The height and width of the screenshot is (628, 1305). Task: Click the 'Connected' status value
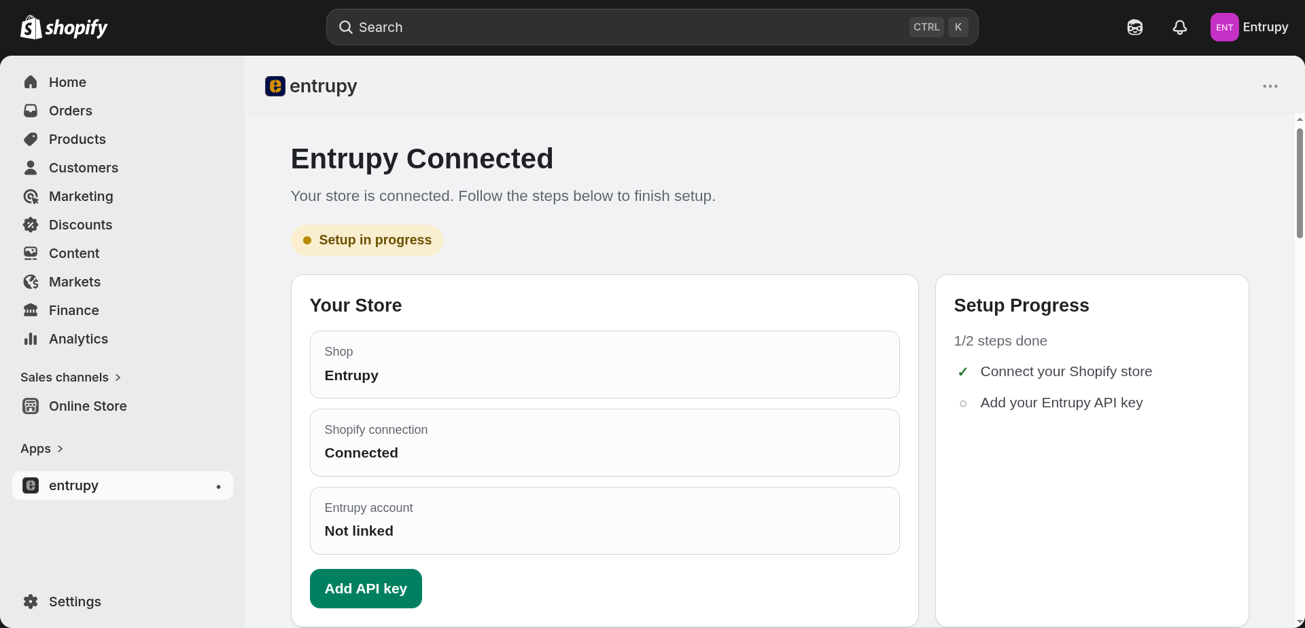(361, 453)
